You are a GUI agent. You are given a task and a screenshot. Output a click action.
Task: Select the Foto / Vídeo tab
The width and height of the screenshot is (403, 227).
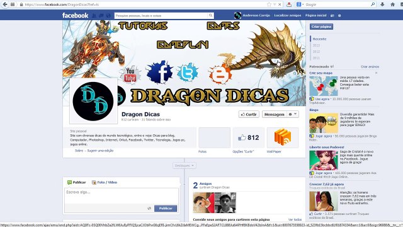click(x=105, y=182)
